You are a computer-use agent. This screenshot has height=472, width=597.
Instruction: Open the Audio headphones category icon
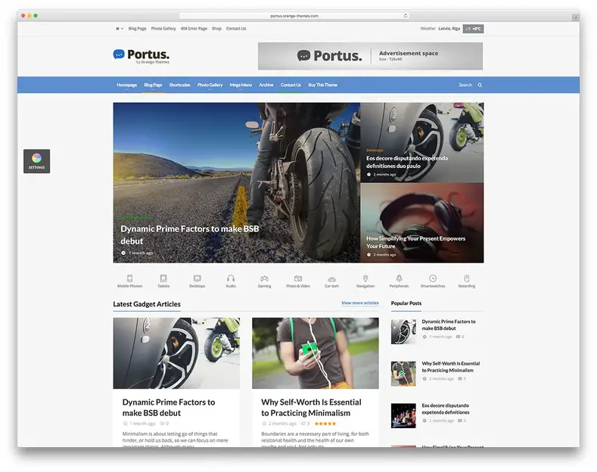231,278
